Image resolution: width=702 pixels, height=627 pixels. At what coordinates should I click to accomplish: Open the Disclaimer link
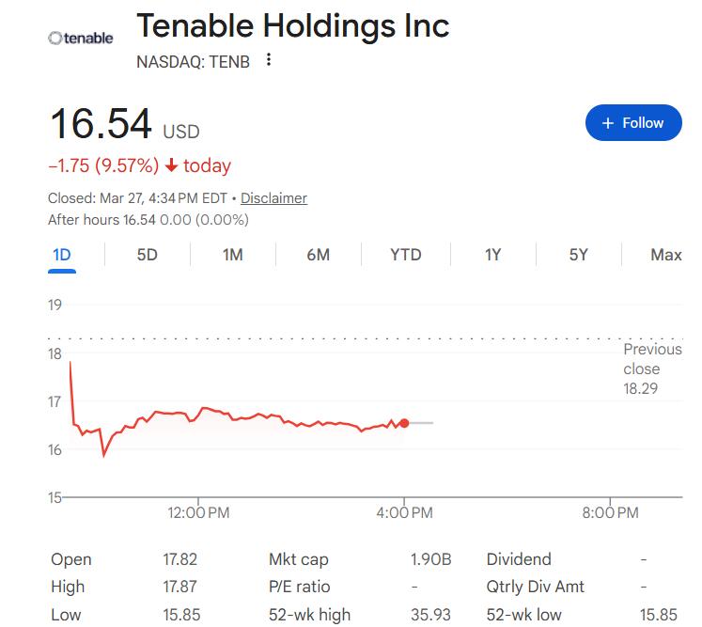pyautogui.click(x=273, y=198)
